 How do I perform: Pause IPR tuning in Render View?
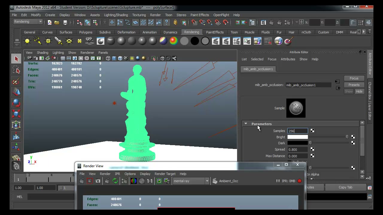click(278, 181)
